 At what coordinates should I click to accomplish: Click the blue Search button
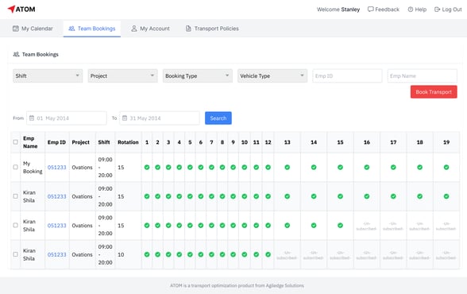218,118
